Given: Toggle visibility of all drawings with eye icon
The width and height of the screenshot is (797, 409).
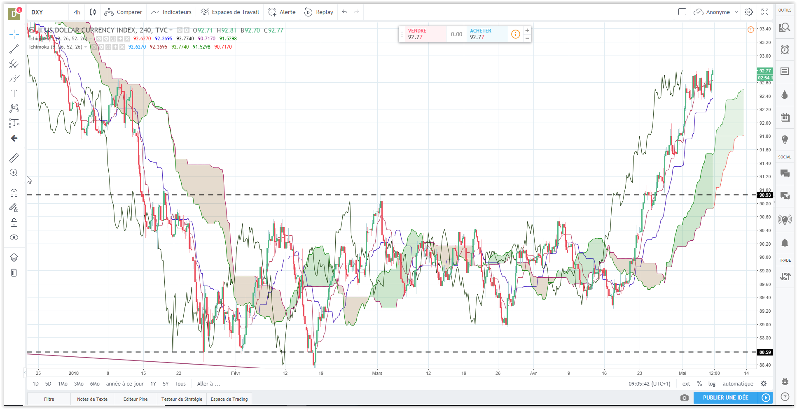Looking at the screenshot, I should coord(14,237).
